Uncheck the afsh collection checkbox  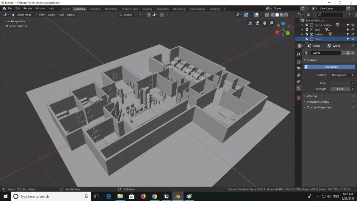click(x=307, y=30)
